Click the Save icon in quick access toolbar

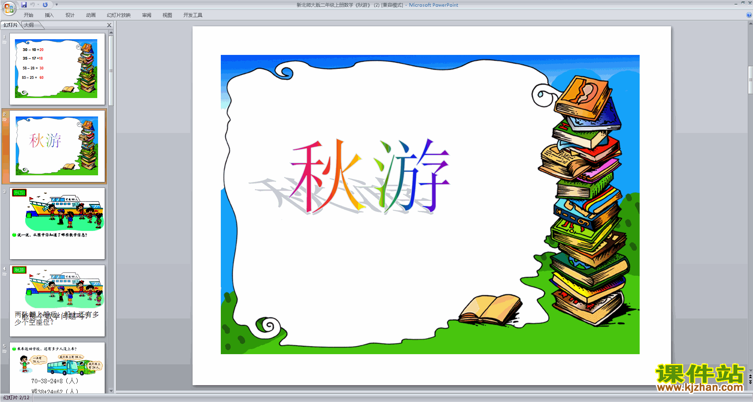click(x=24, y=5)
